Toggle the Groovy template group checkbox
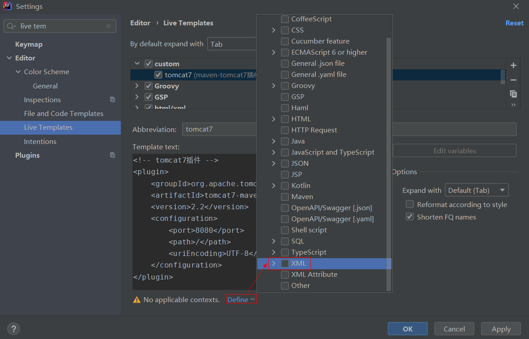The height and width of the screenshot is (339, 529). (148, 86)
